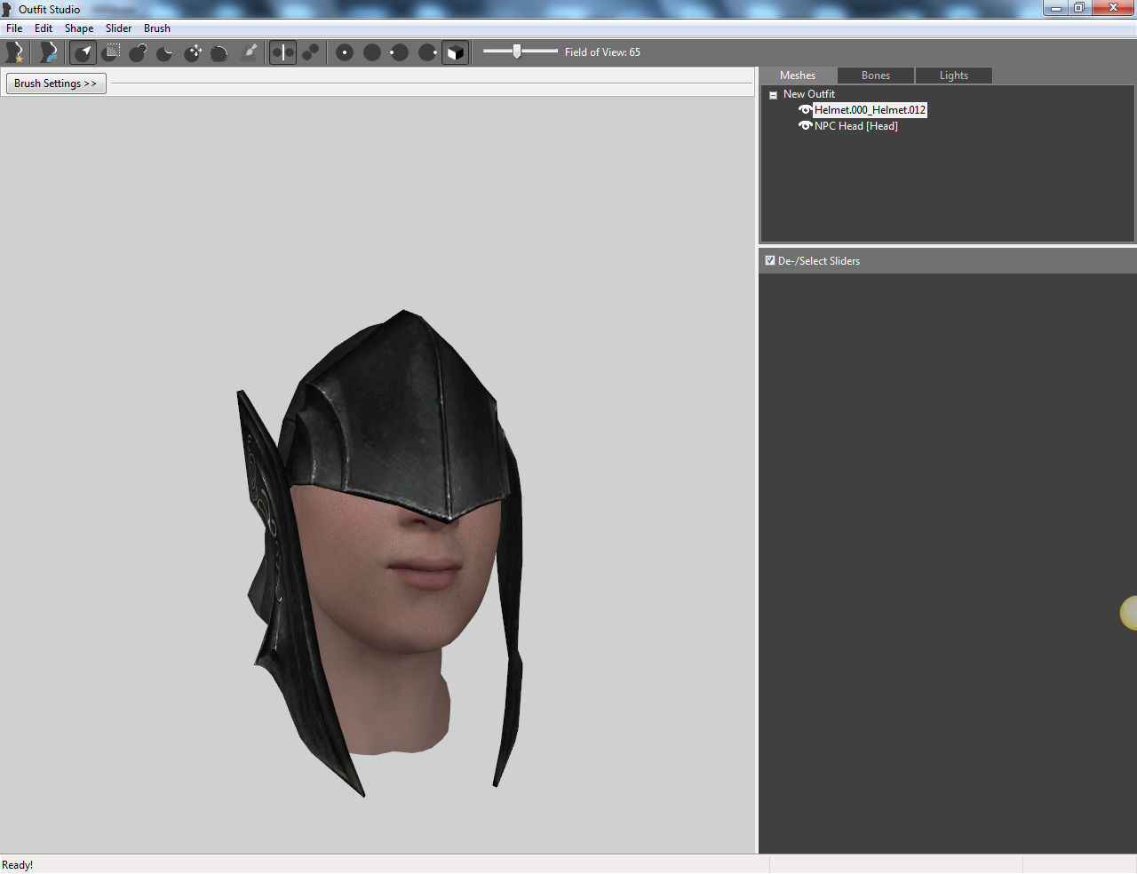This screenshot has width=1137, height=874.
Task: Switch to the Bones tab
Action: point(876,75)
